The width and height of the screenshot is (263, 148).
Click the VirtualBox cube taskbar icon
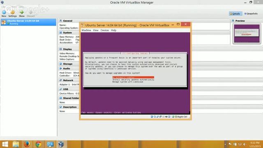point(61,144)
